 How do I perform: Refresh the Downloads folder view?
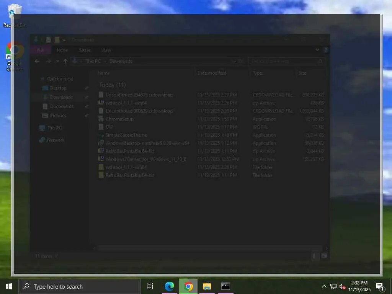point(240,61)
